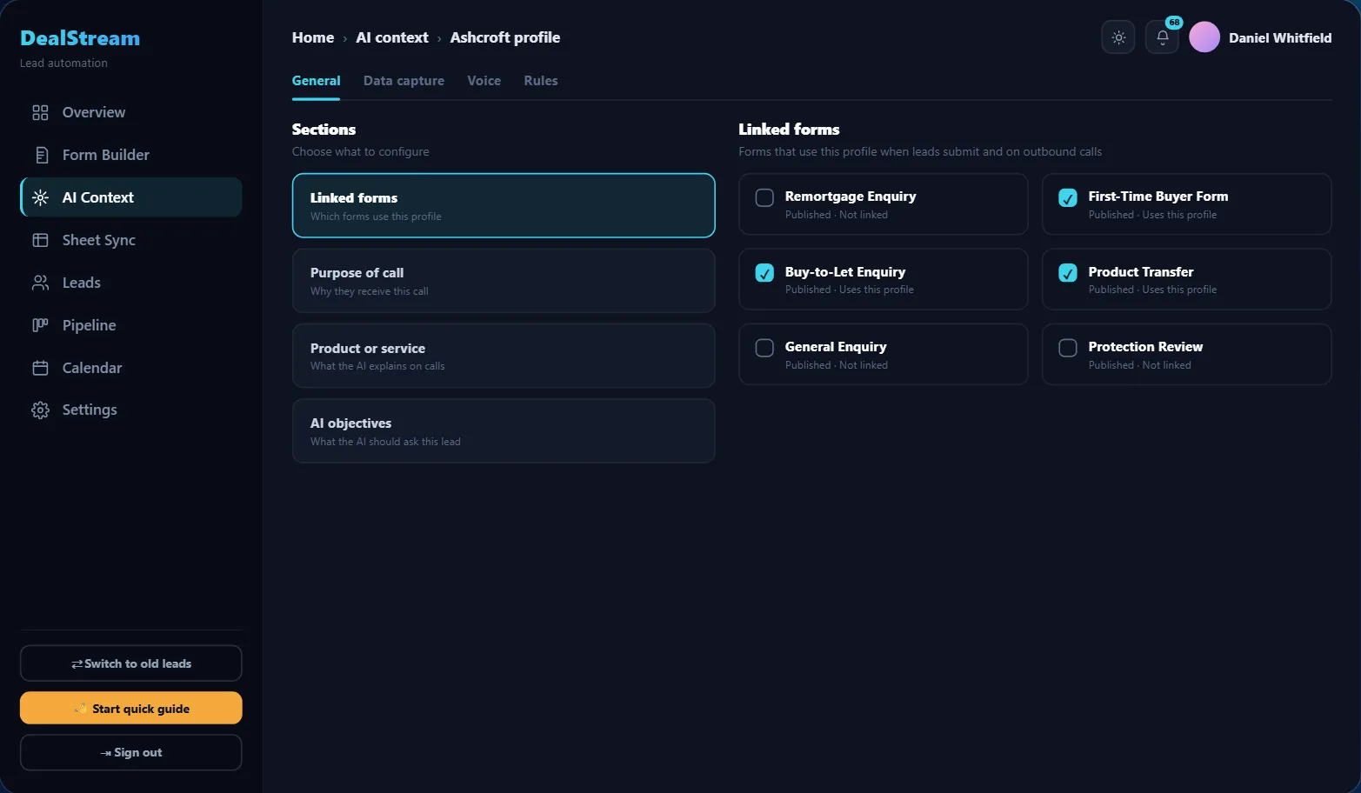Open Leads in the sidebar
The image size is (1361, 793).
[131, 283]
